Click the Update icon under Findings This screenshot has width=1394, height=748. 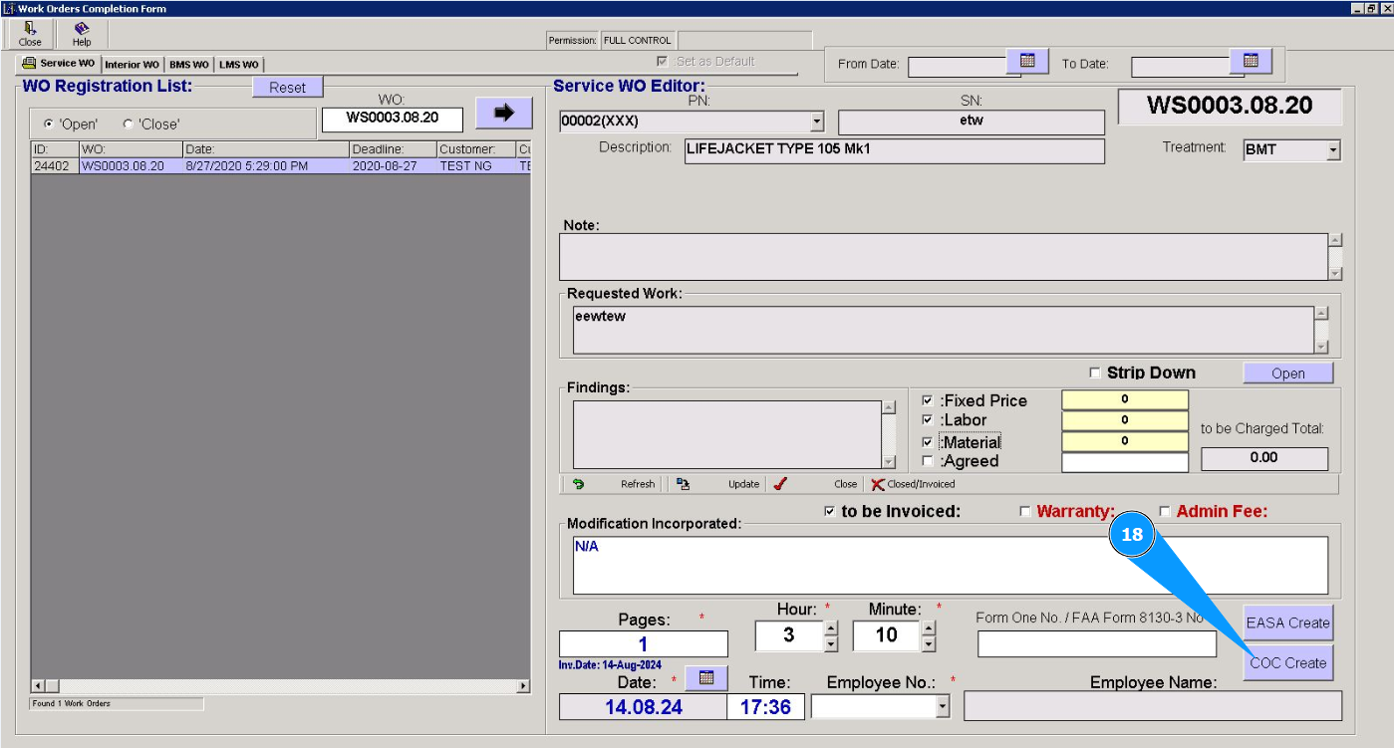point(683,484)
